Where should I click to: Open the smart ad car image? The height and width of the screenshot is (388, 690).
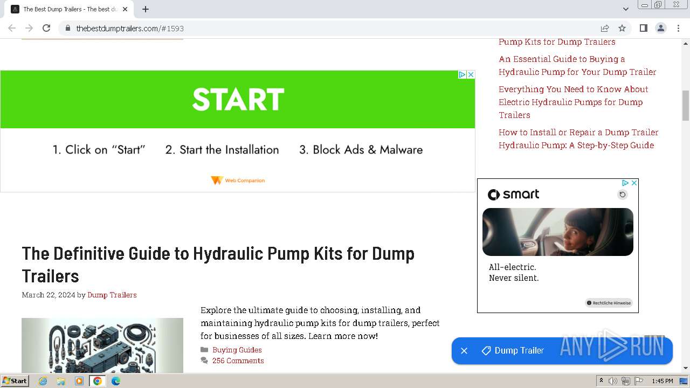coord(558,232)
